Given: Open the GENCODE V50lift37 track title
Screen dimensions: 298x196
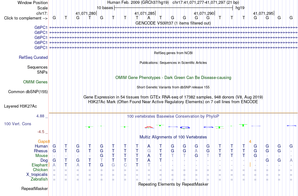Looking at the screenshot, I should click(x=173, y=23).
